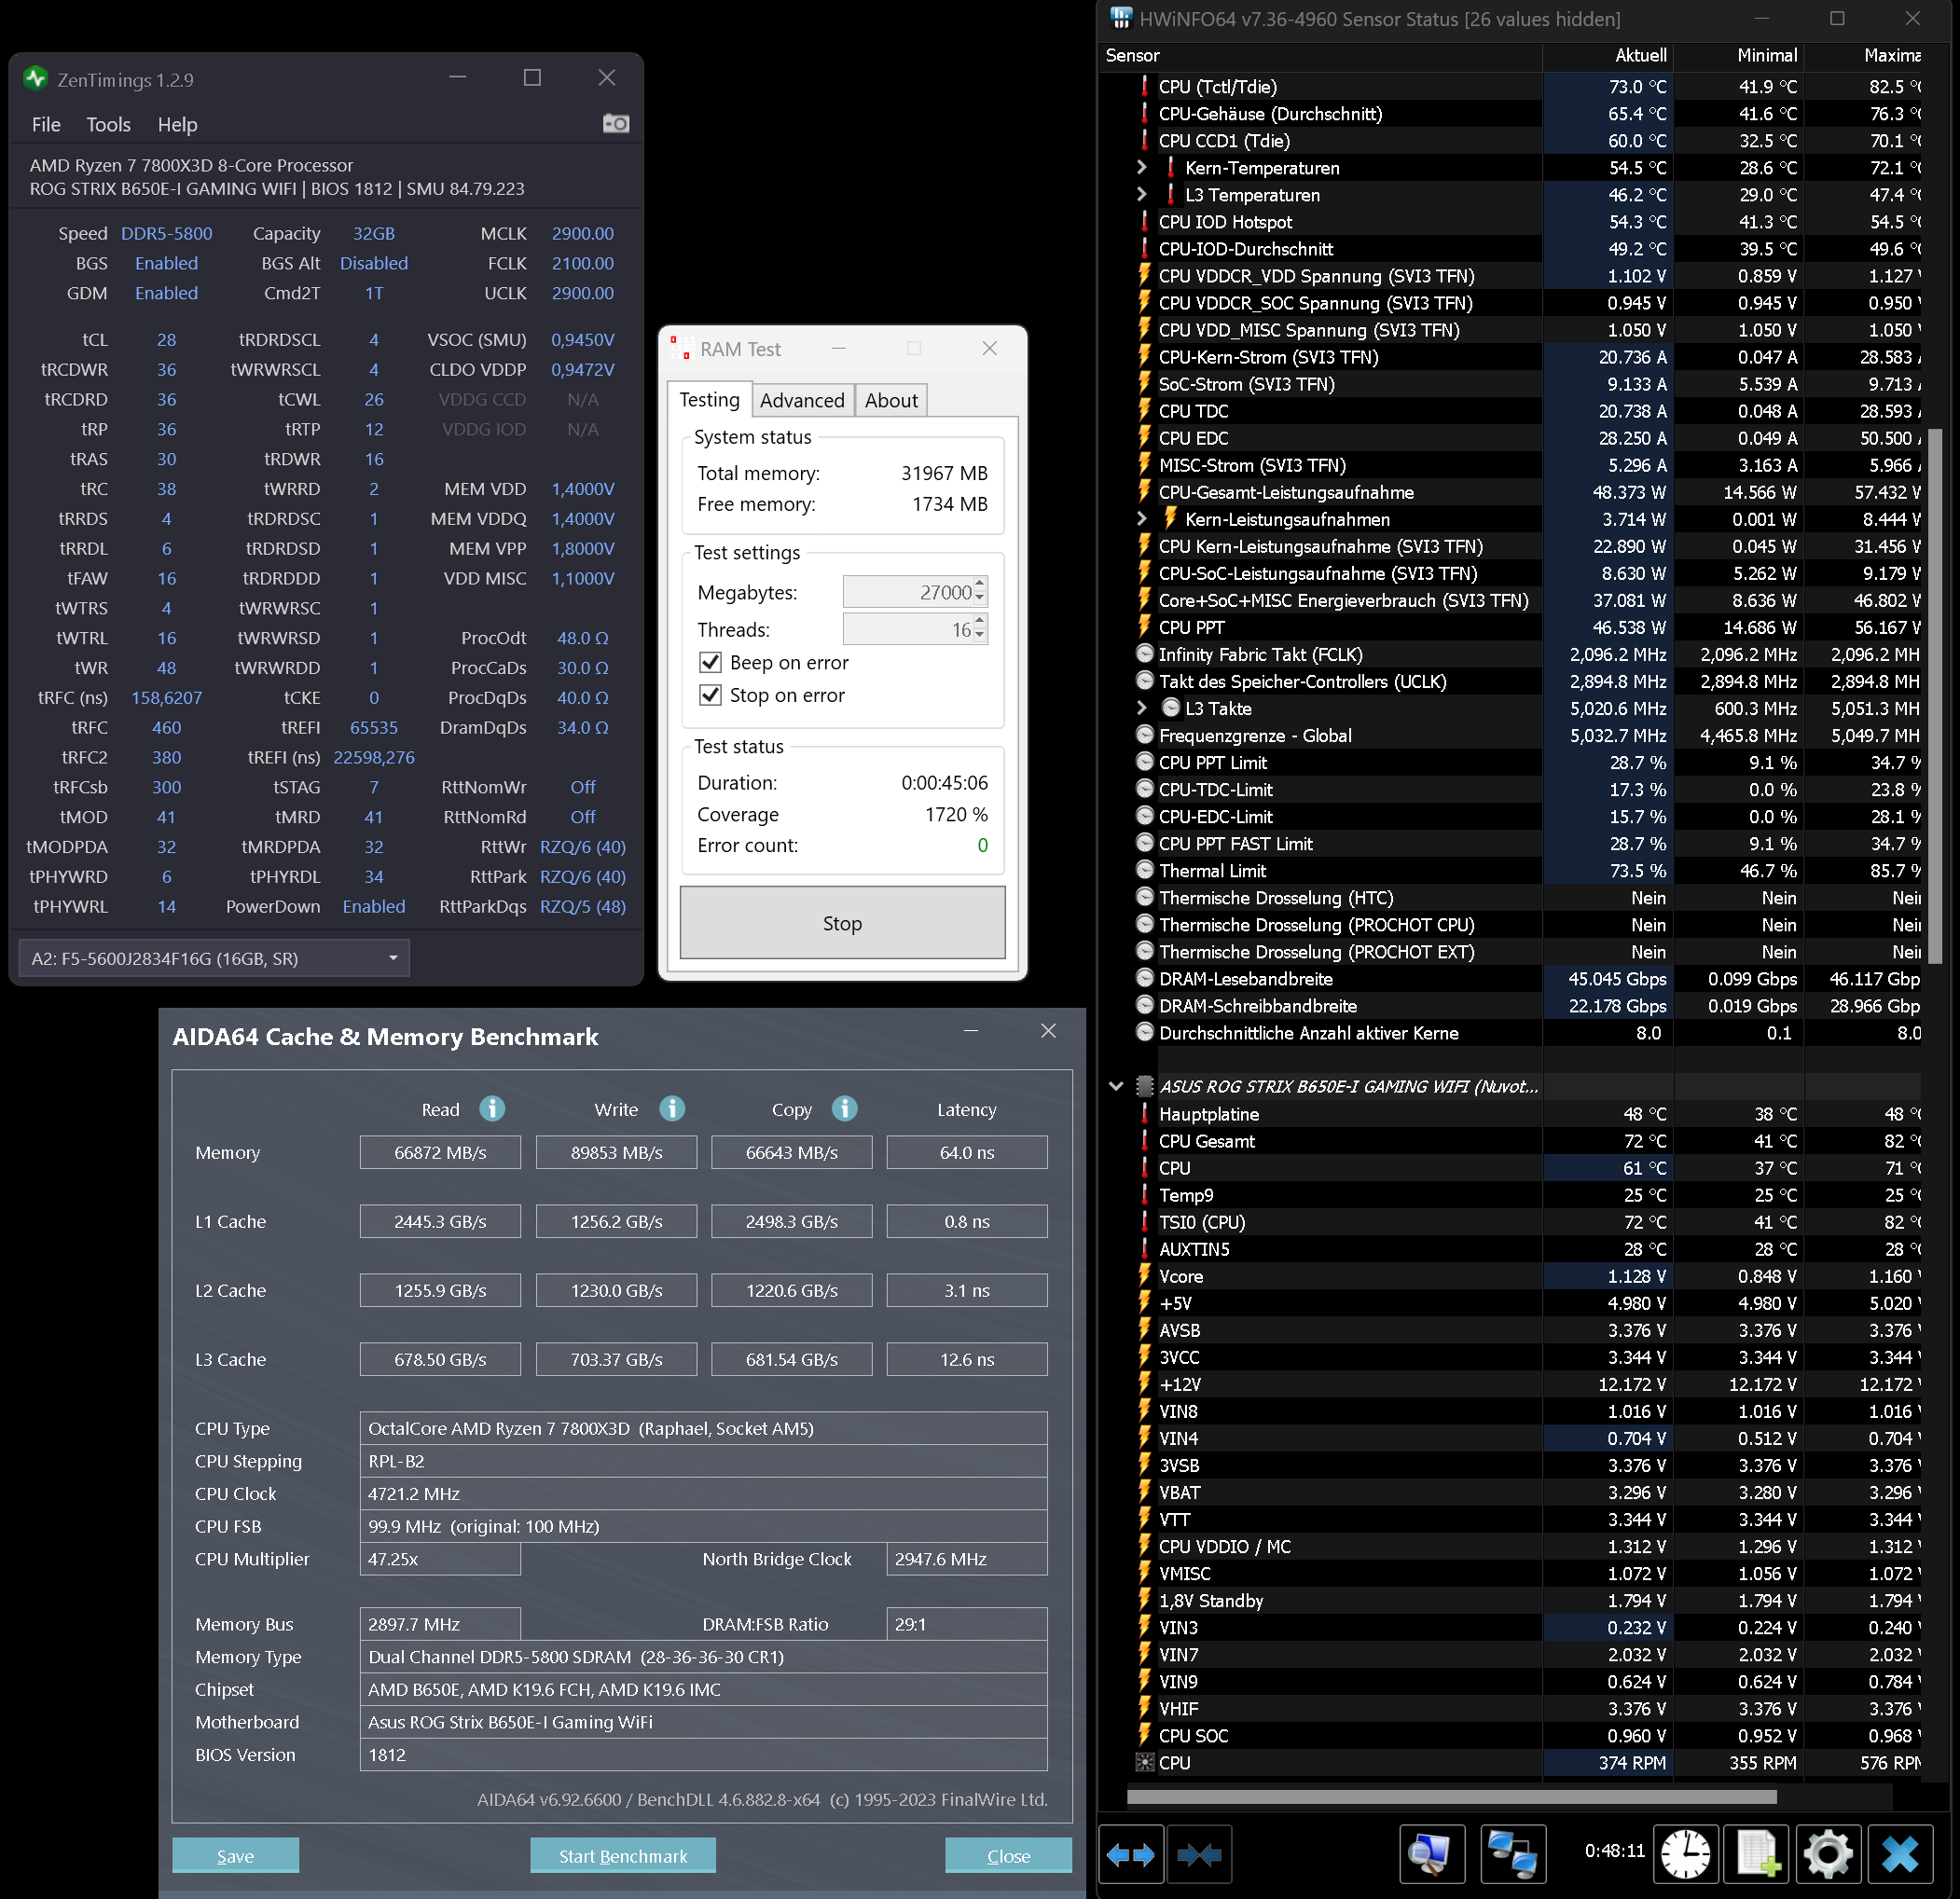This screenshot has height=1899, width=1960.
Task: Open ZenTimings File menu
Action: (x=46, y=124)
